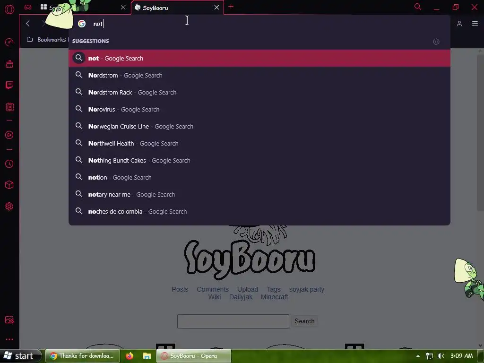Click the suggestions feedback smiley icon
The height and width of the screenshot is (363, 484).
coord(436,42)
